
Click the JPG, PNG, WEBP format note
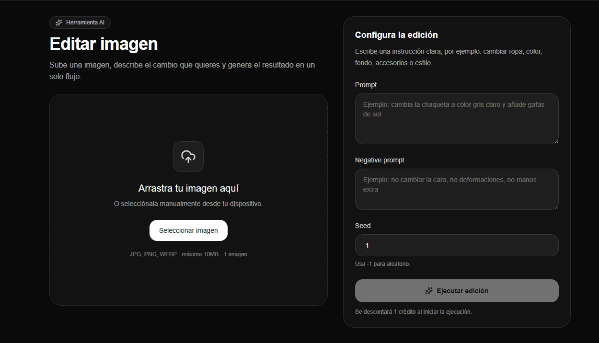[188, 254]
